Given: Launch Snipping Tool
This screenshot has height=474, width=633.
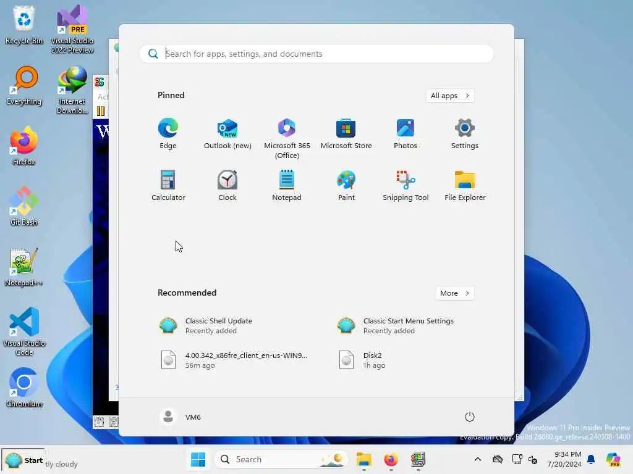Looking at the screenshot, I should click(406, 186).
